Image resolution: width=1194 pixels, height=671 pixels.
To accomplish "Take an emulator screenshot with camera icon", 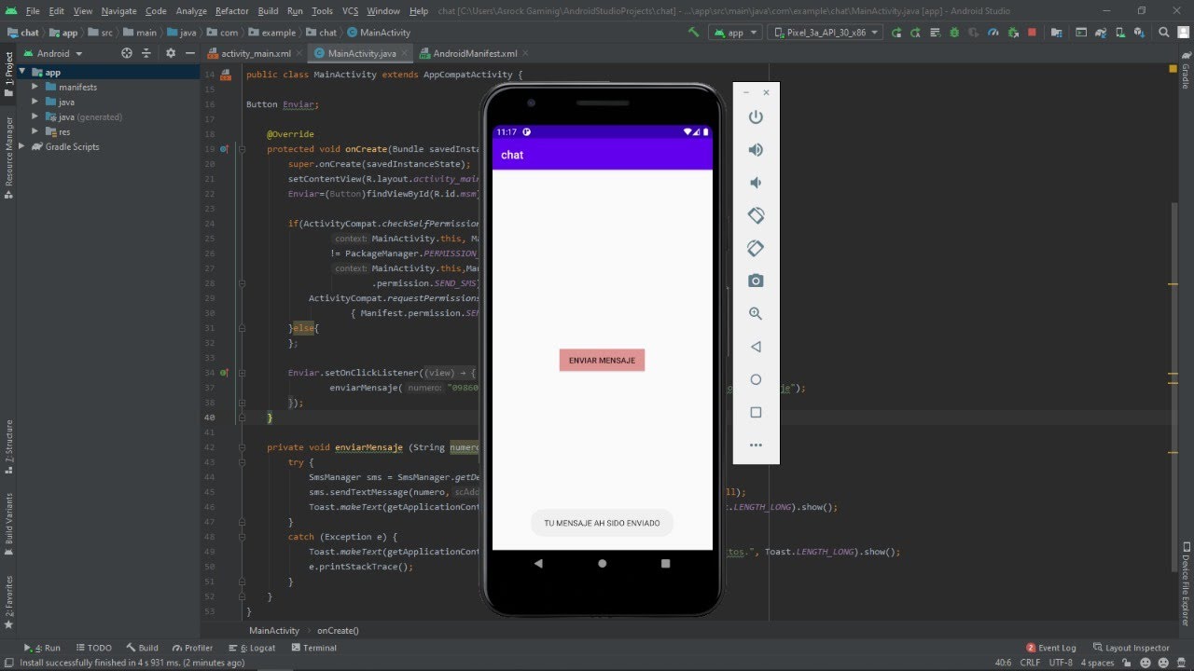I will (756, 281).
